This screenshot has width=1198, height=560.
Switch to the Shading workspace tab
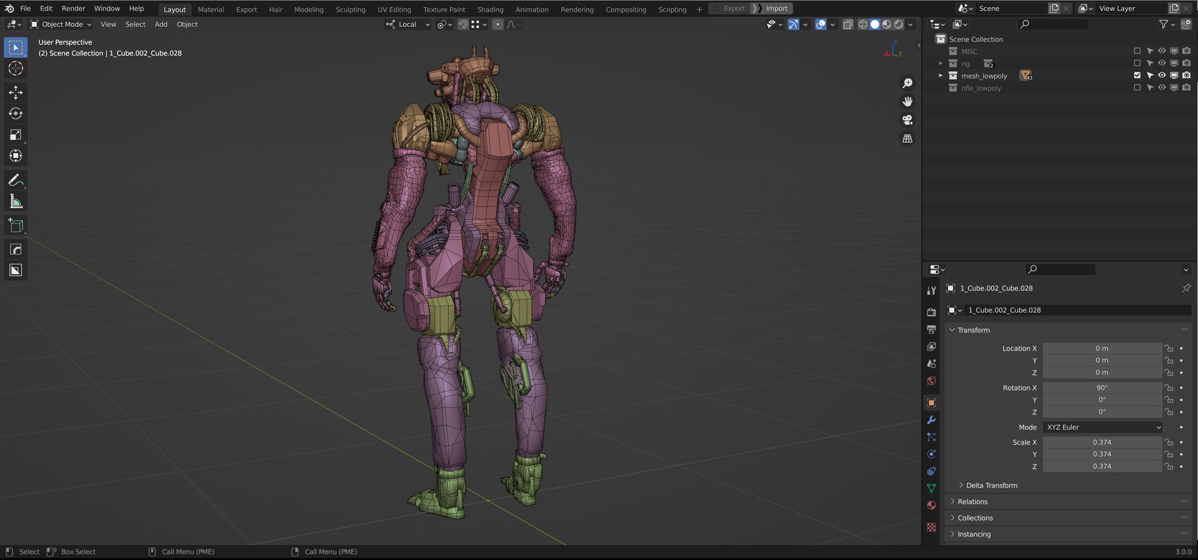(490, 9)
